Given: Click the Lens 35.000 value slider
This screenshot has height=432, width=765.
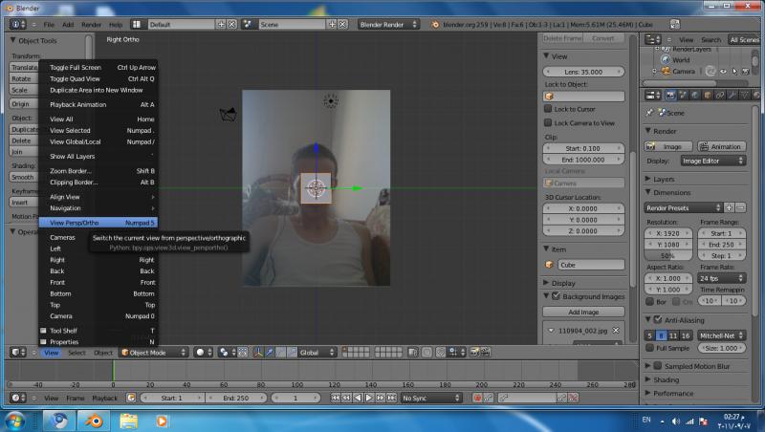Looking at the screenshot, I should tap(583, 72).
